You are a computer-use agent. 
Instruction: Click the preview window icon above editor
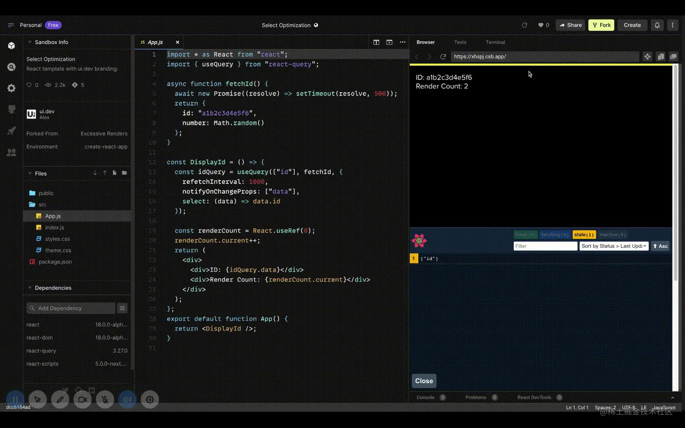point(390,42)
